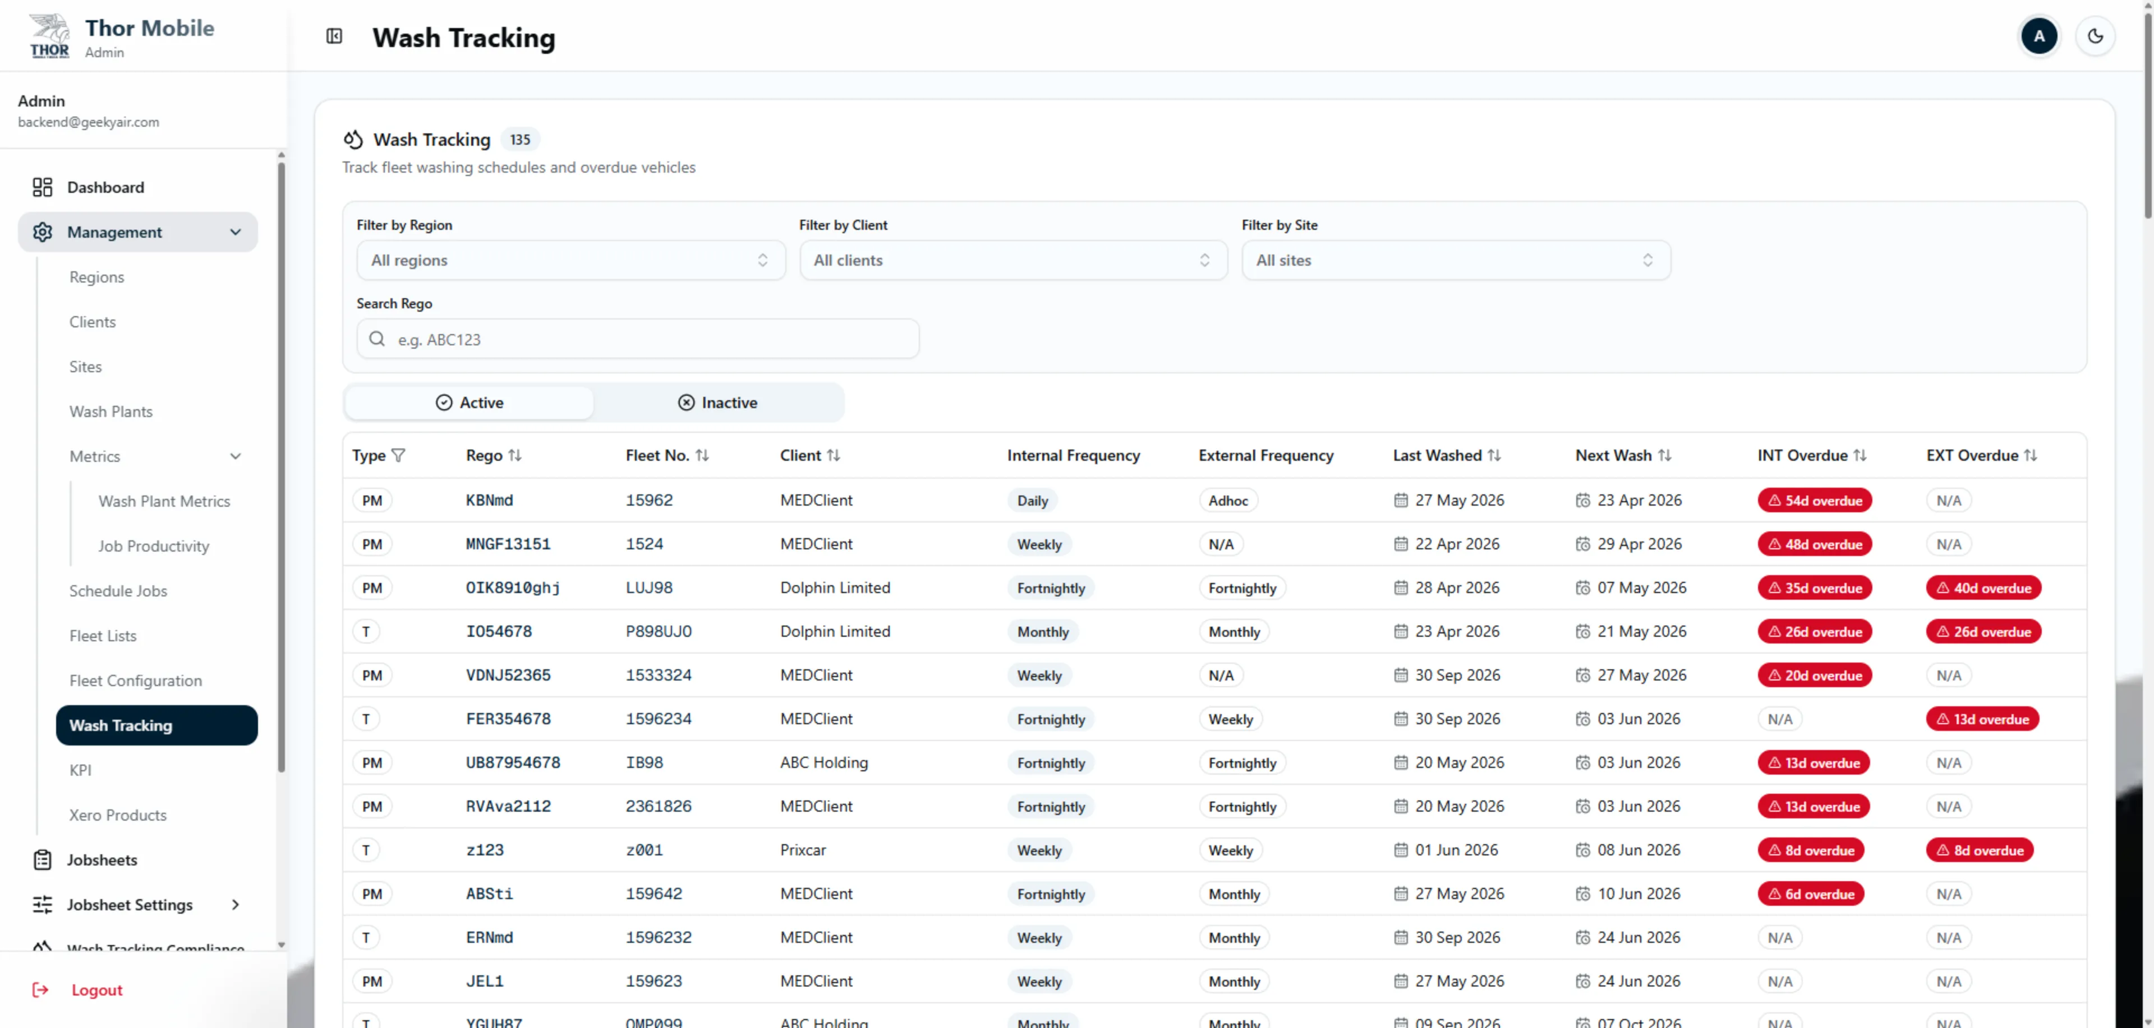Open the Type column filter icon
This screenshot has height=1028, width=2154.
399,456
